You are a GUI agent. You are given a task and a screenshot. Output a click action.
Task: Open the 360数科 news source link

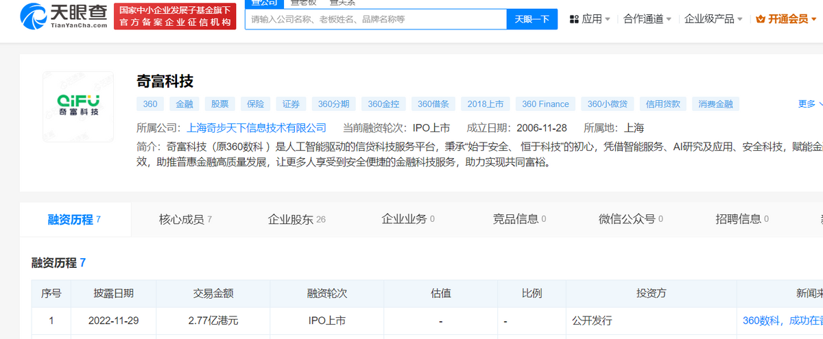[783, 320]
